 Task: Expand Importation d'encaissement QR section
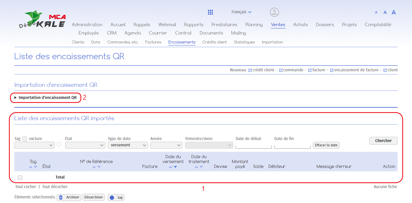pos(45,97)
